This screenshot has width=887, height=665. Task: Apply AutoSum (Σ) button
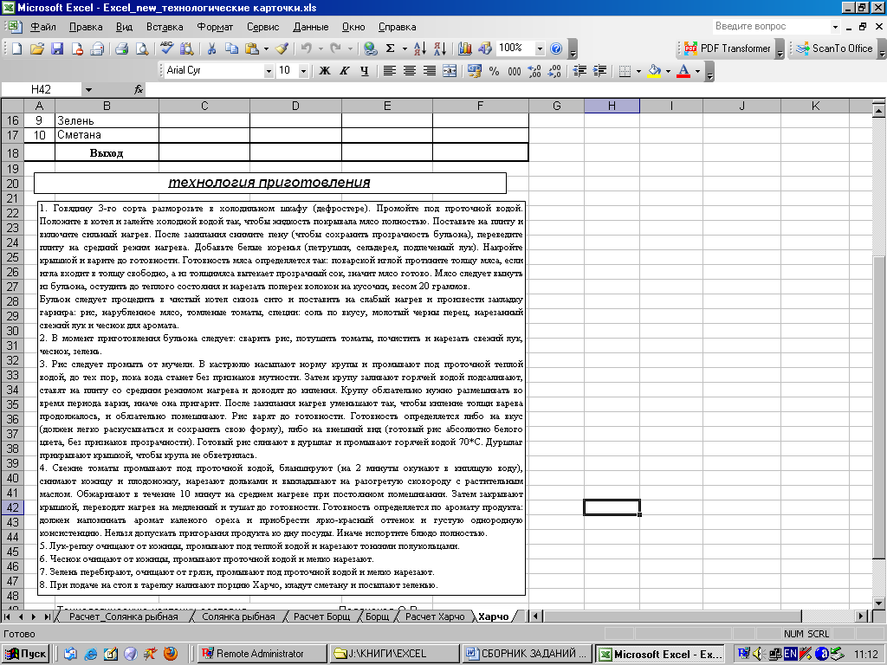tap(391, 48)
